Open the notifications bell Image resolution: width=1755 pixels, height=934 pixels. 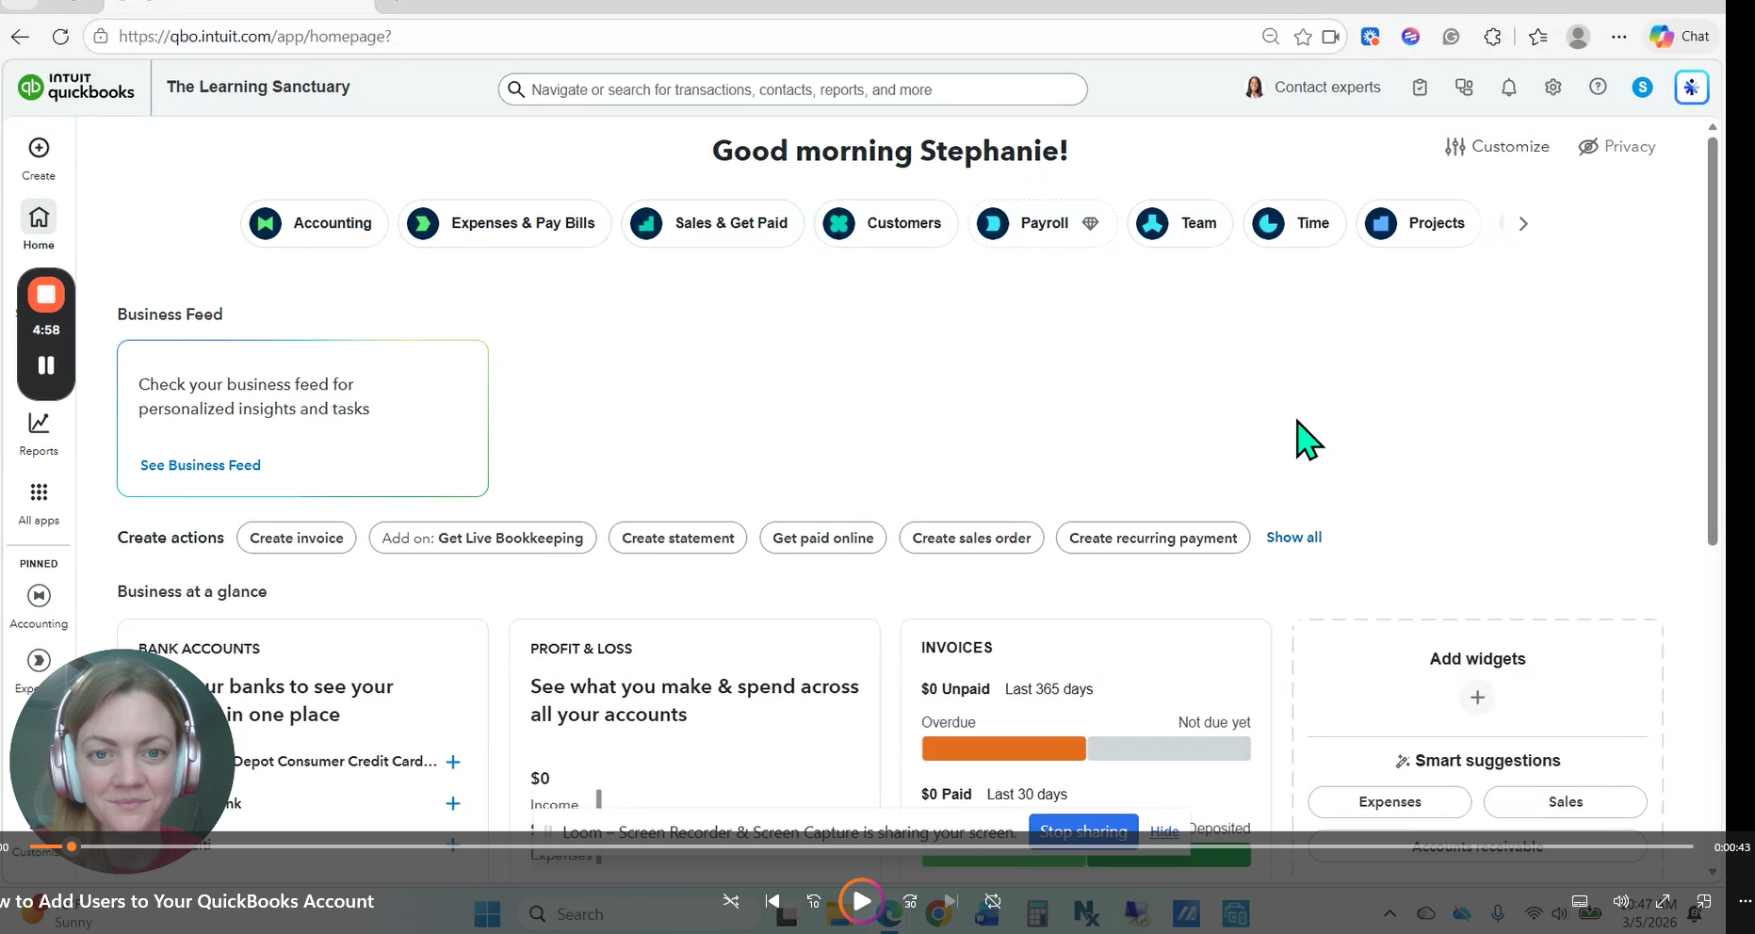1508,88
